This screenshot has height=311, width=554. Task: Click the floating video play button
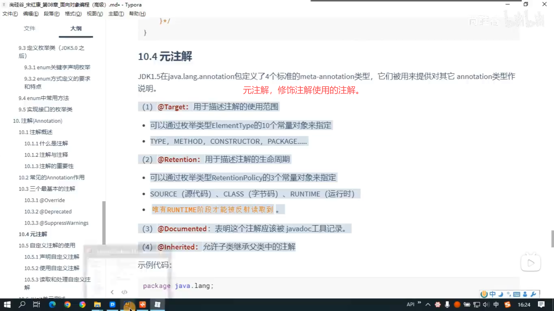[x=530, y=263]
